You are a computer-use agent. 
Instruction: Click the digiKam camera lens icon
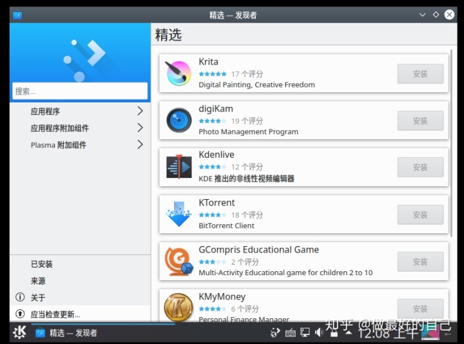179,120
